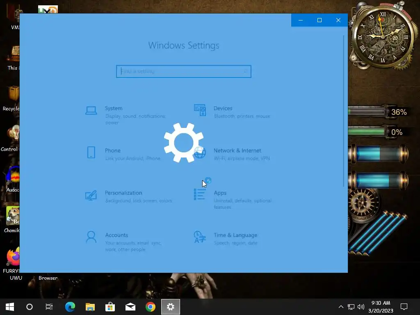Viewport: 420px width, 315px height.
Task: Open the Action Center notifications icon
Action: click(x=404, y=307)
